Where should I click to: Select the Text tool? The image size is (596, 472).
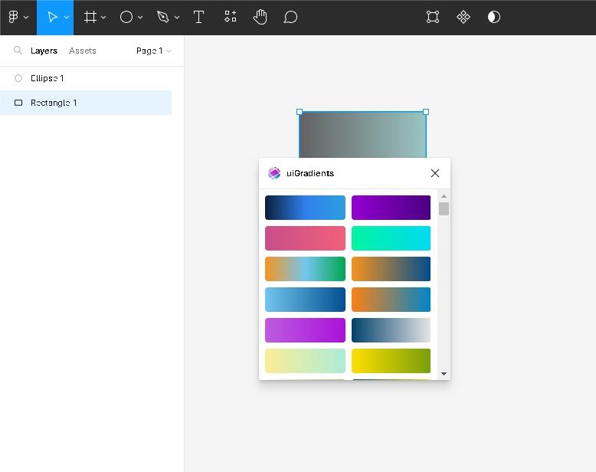(198, 17)
